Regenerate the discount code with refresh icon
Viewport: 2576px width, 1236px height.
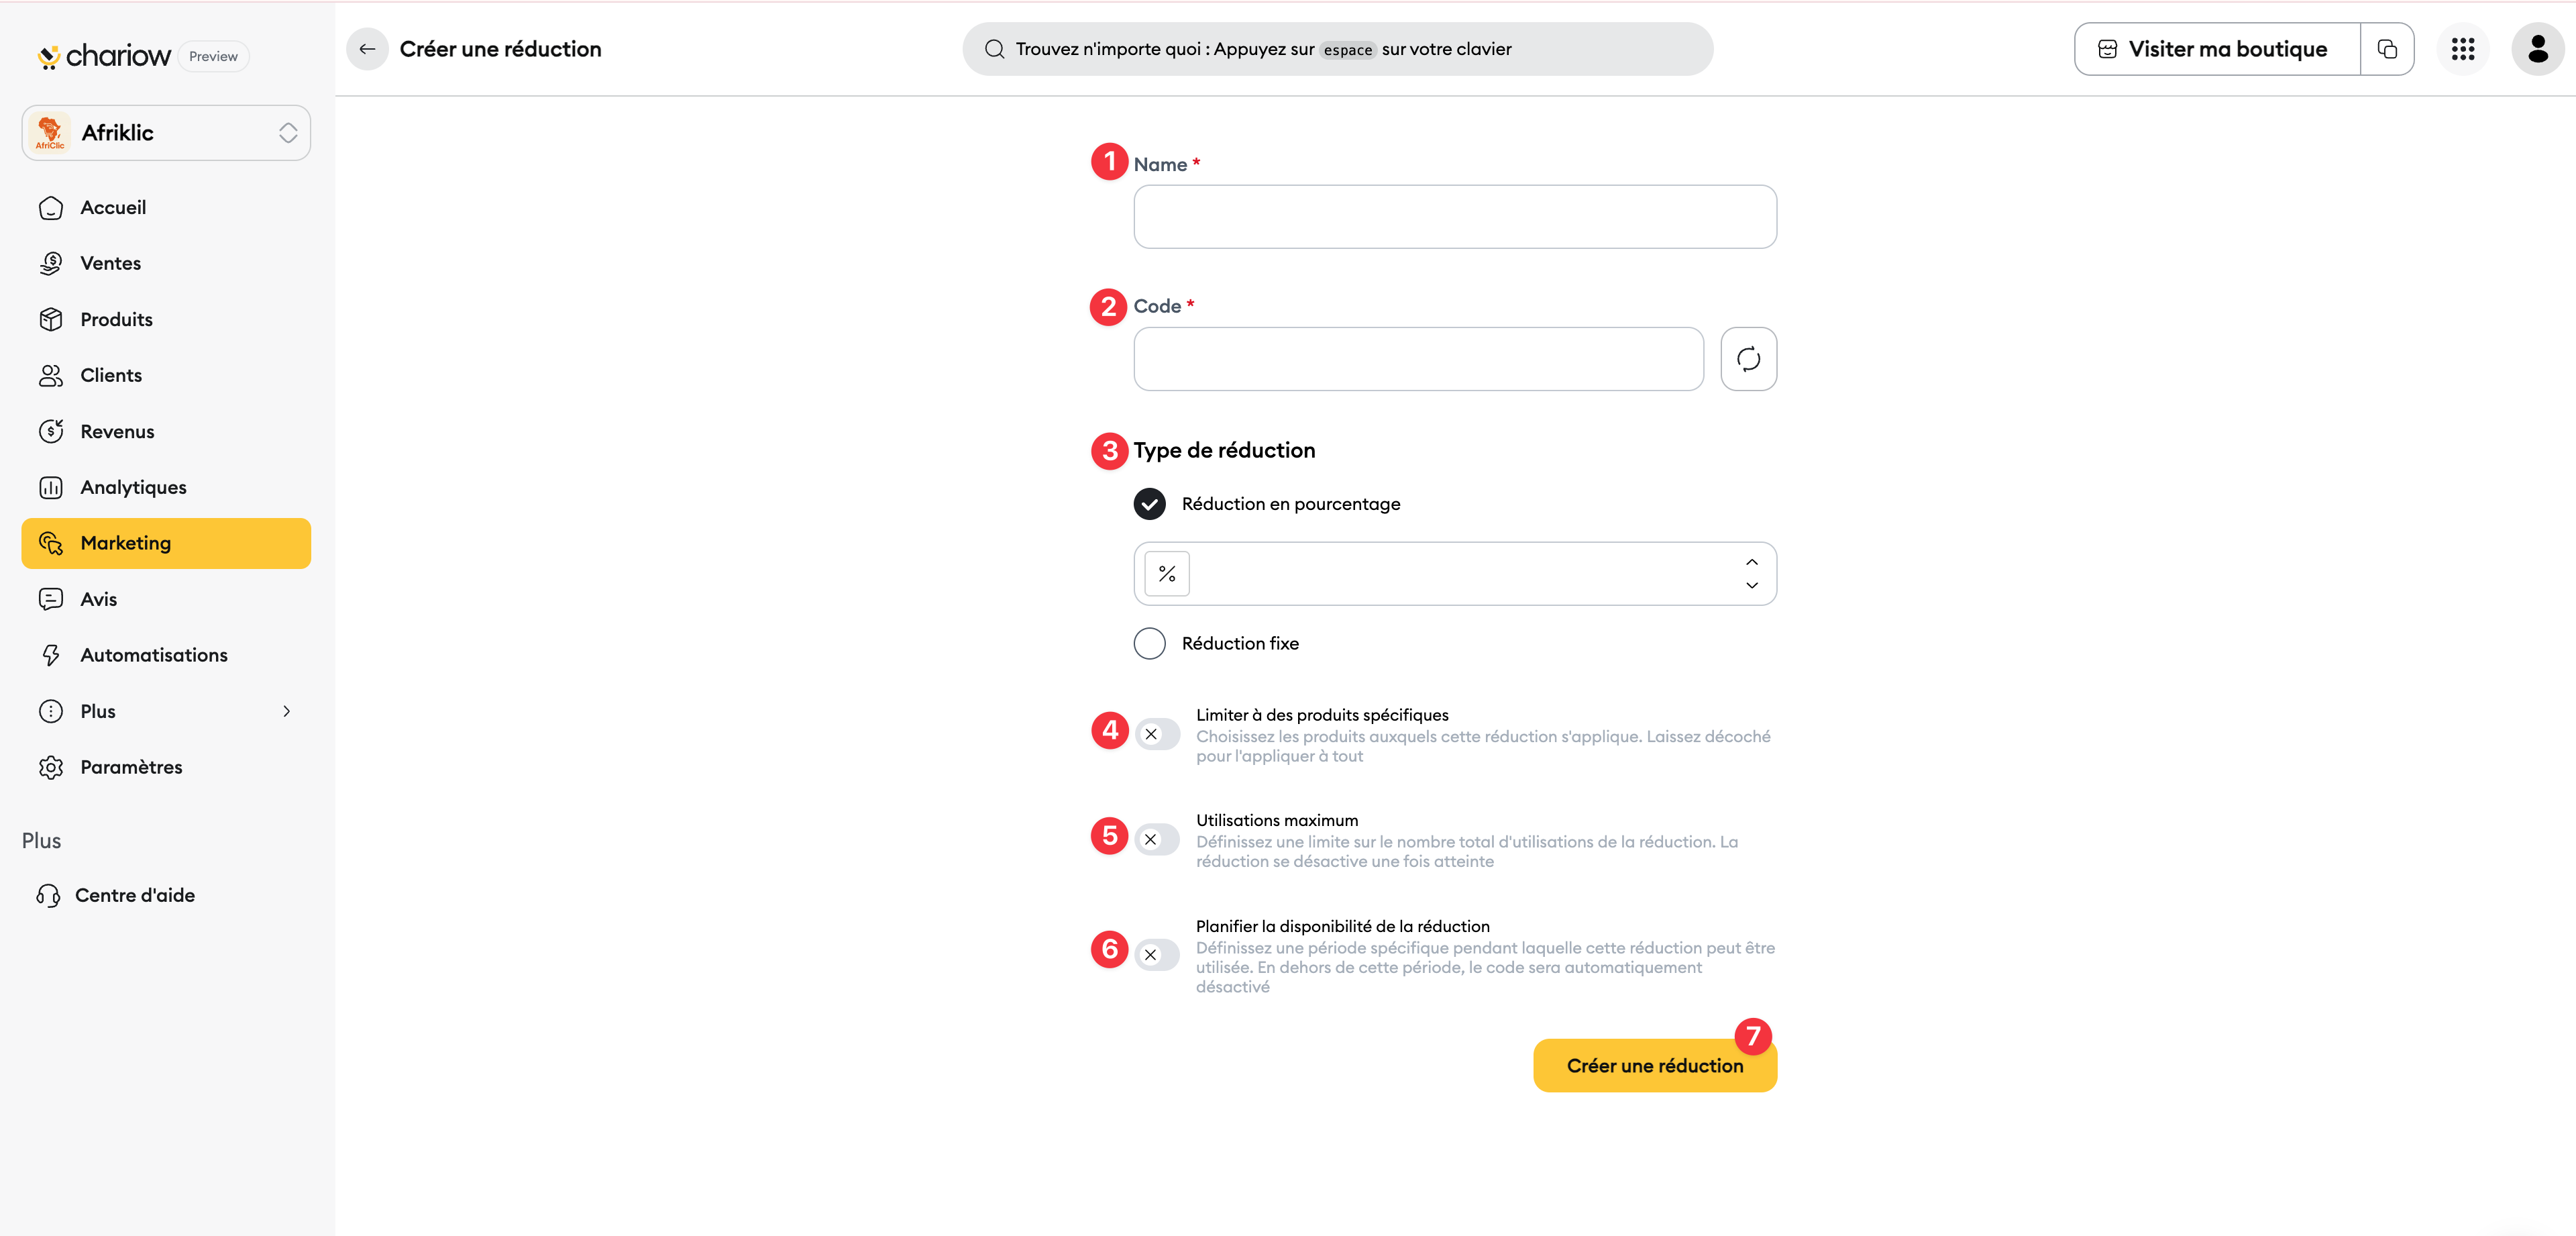point(1748,359)
